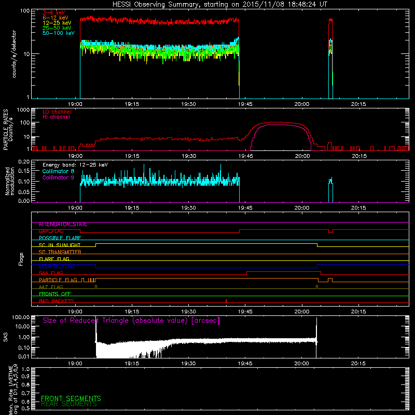This screenshot has height=415, width=415.
Task: Click the 'GAP_FLAG' flag label
Action: [x=51, y=231]
